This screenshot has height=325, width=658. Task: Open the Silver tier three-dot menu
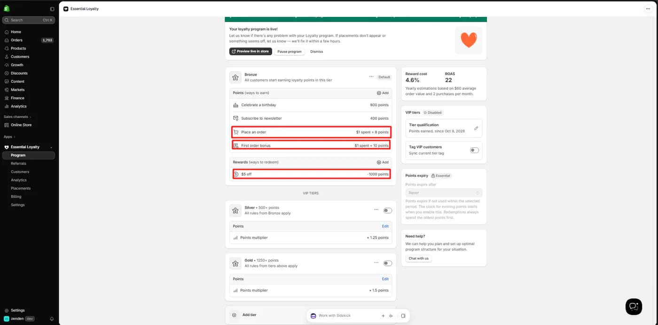coord(376,210)
